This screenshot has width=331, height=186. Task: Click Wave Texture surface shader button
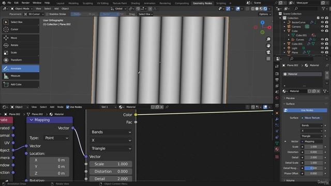coord(311,118)
